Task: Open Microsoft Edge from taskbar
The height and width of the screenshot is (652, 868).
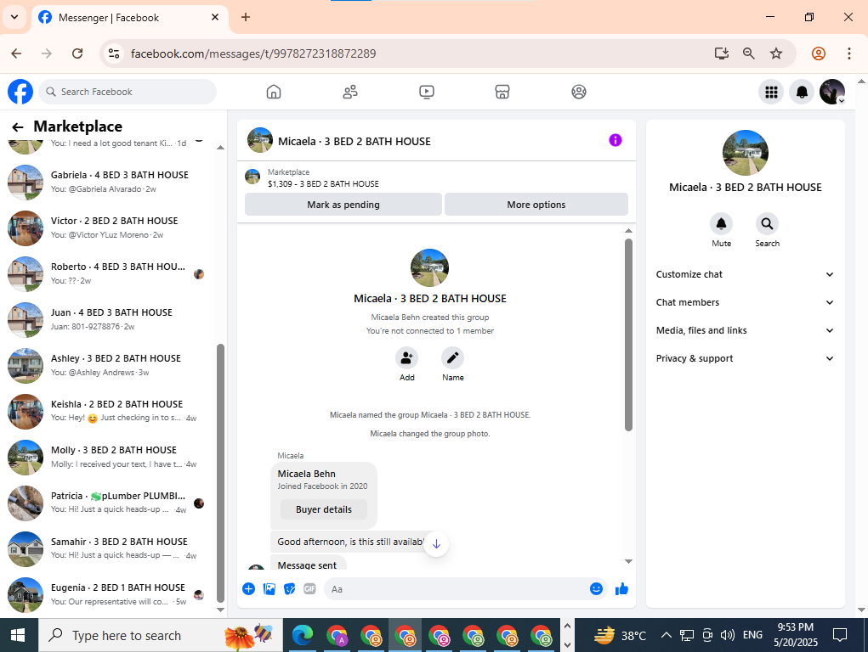Action: pos(303,635)
